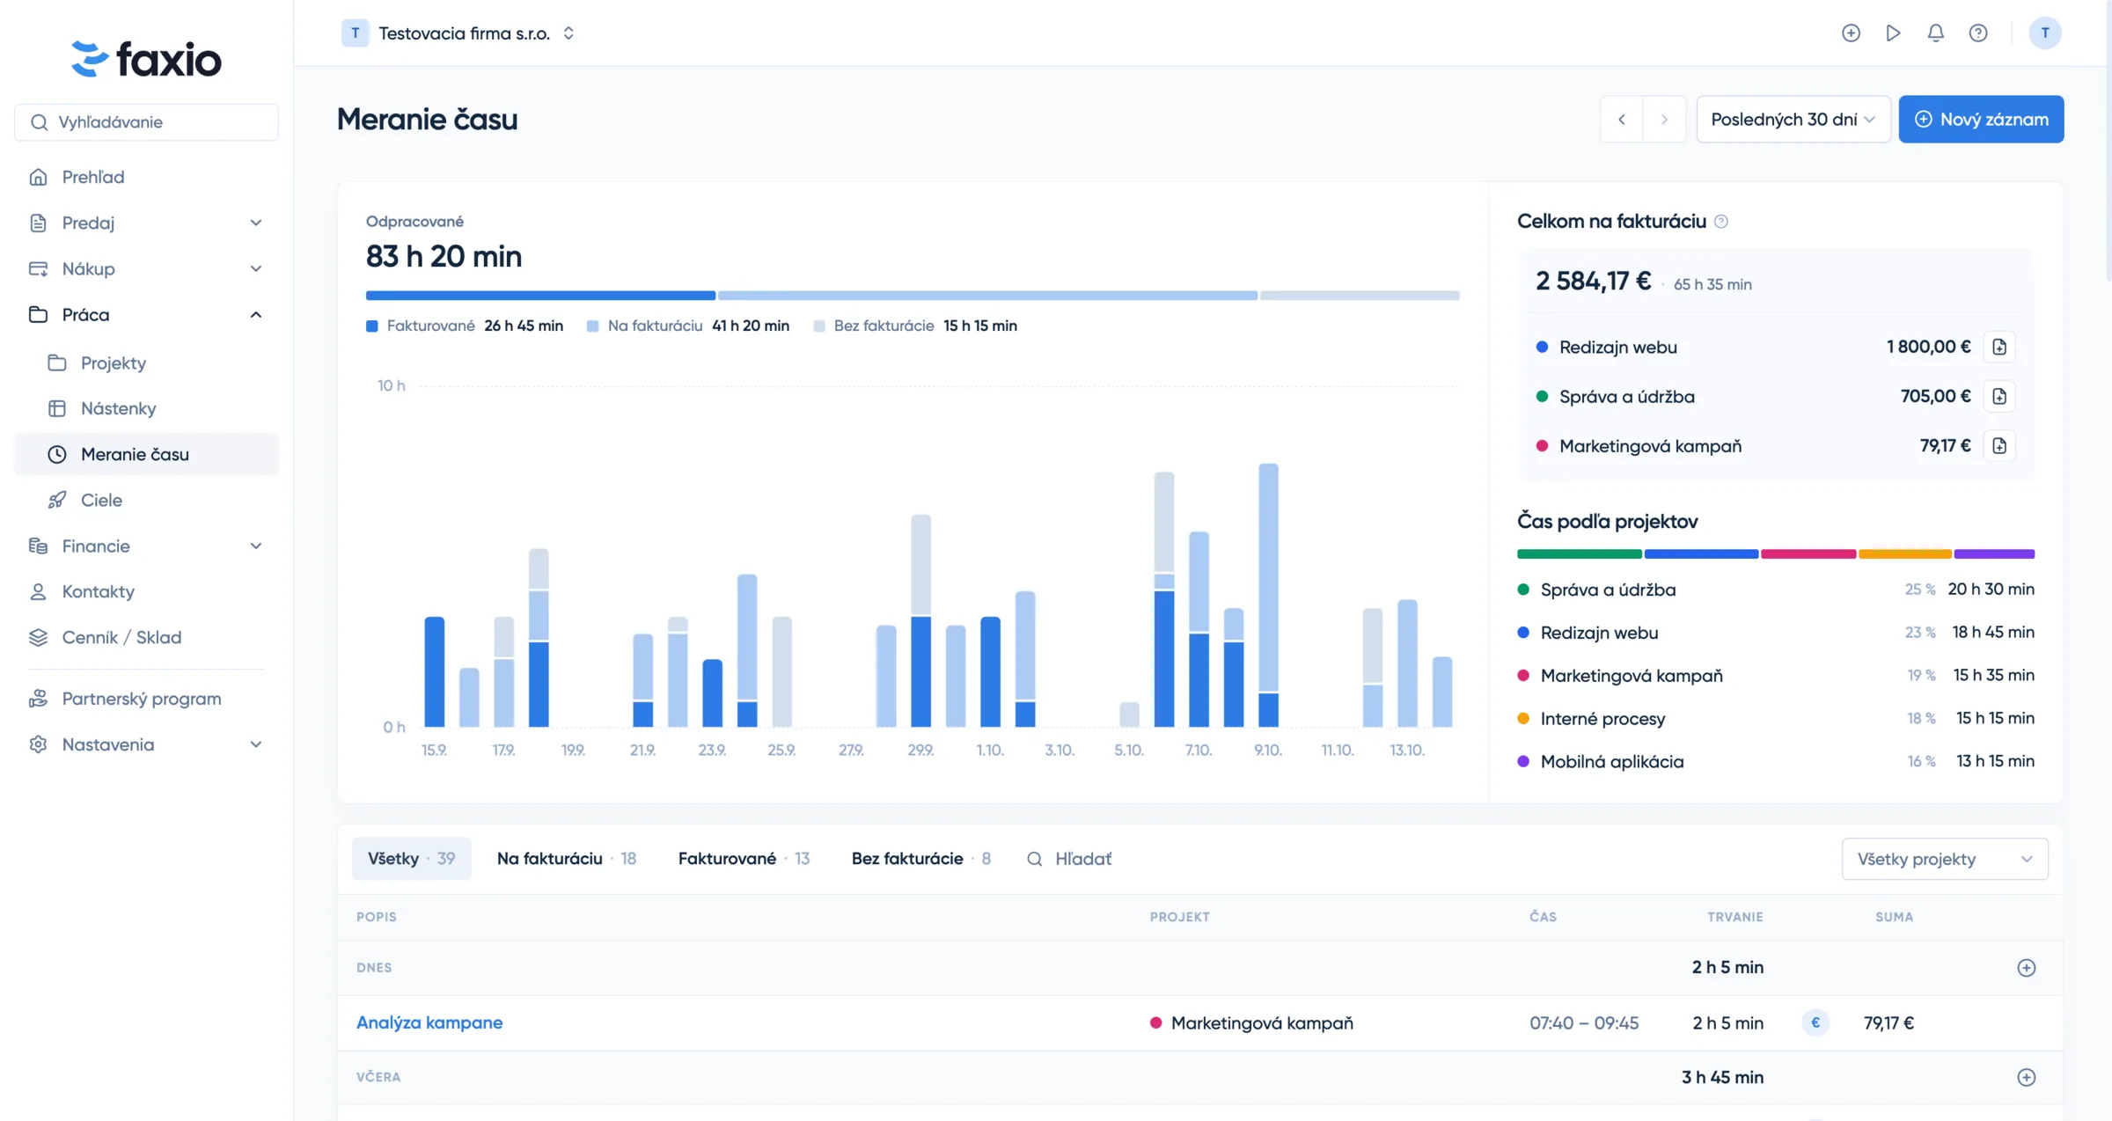
Task: Collapse Práca sidebar section
Action: [x=146, y=314]
